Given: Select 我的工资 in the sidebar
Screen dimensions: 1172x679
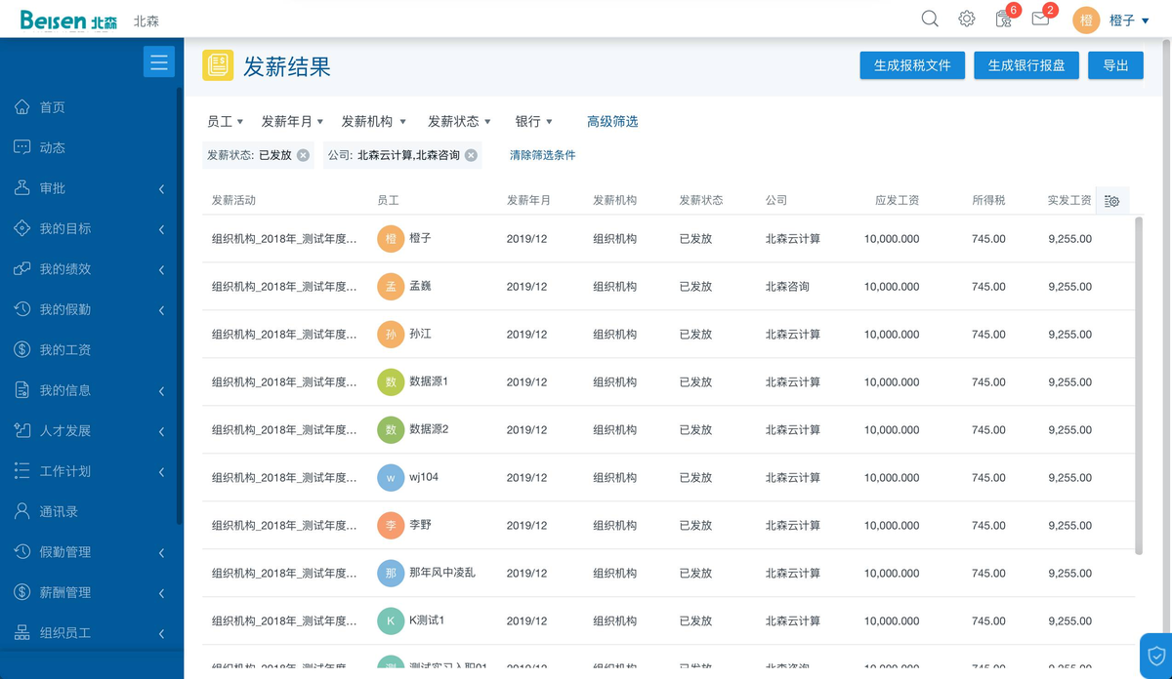Looking at the screenshot, I should 65,350.
